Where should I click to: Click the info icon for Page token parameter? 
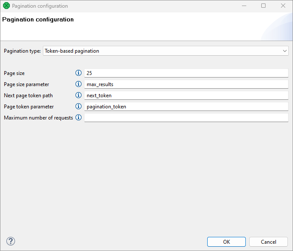tap(79, 107)
